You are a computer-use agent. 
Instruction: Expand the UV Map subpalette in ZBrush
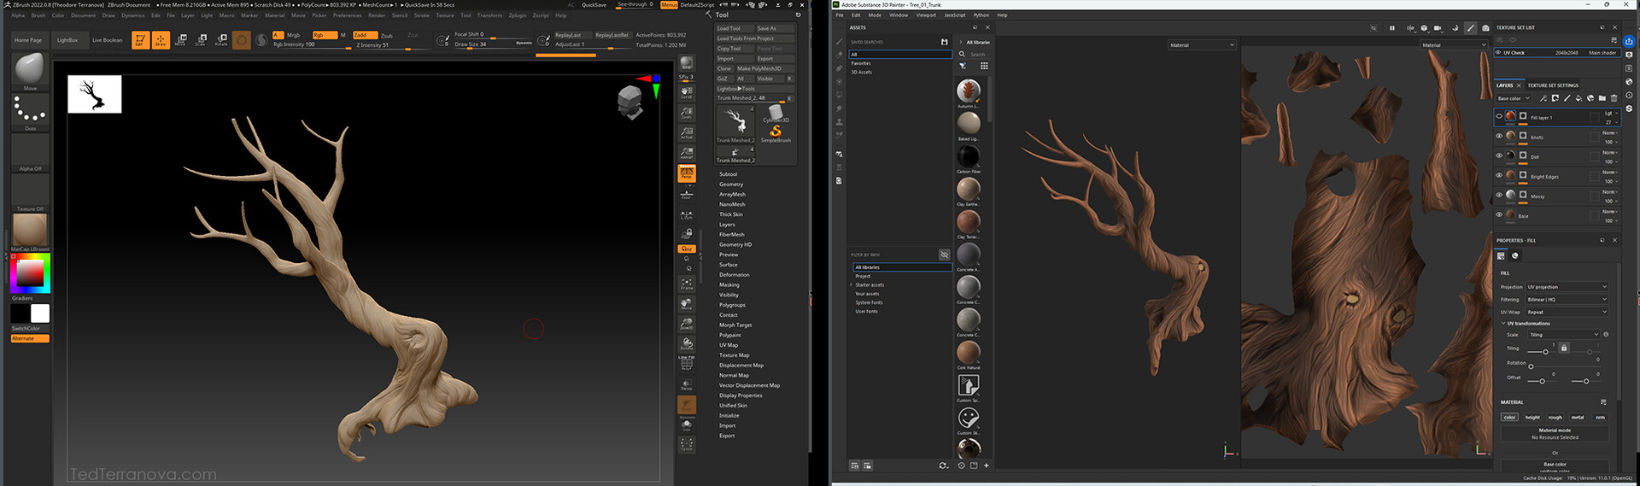(x=729, y=345)
